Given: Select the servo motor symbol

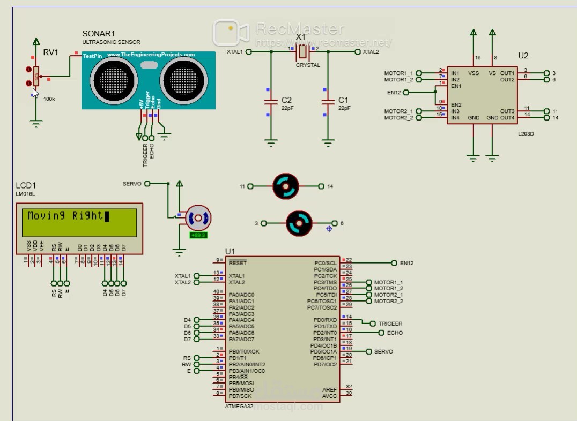Looking at the screenshot, I should click(198, 219).
